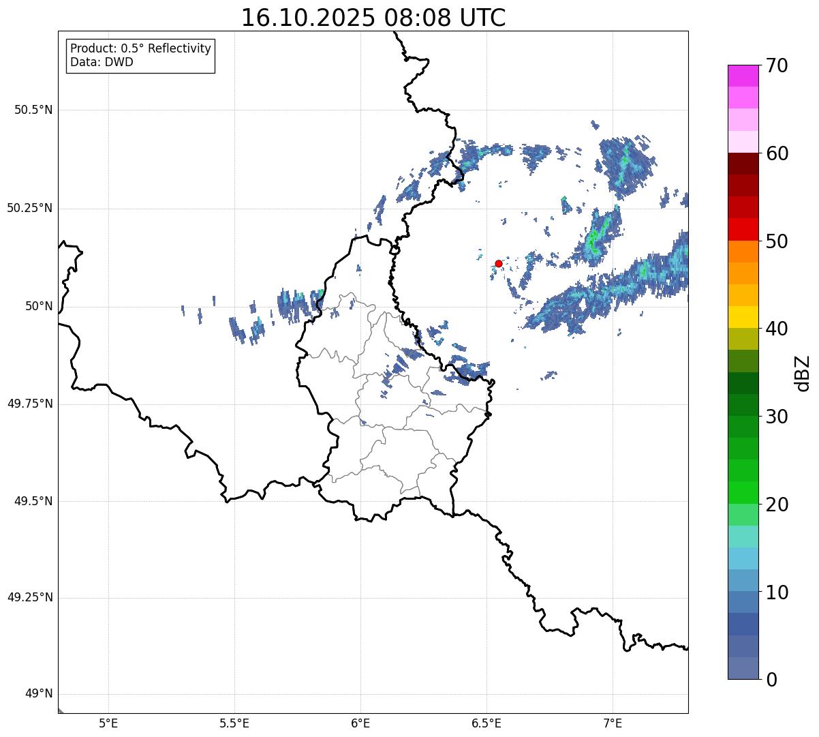The height and width of the screenshot is (737, 819).
Task: Select the 'Product: 0.5° Reflectivity' label
Action: point(141,49)
